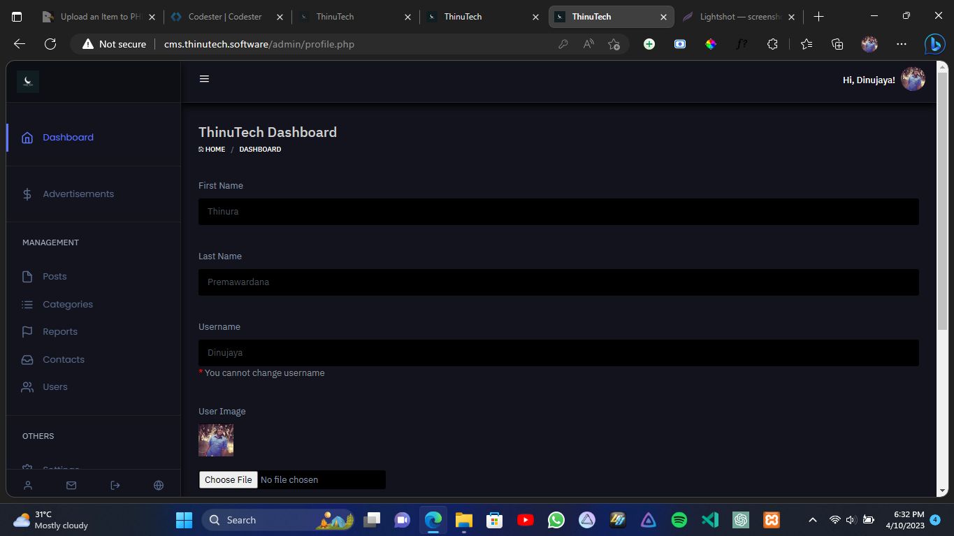Switch to the Codester | Codester tab
The image size is (954, 536).
tap(227, 17)
